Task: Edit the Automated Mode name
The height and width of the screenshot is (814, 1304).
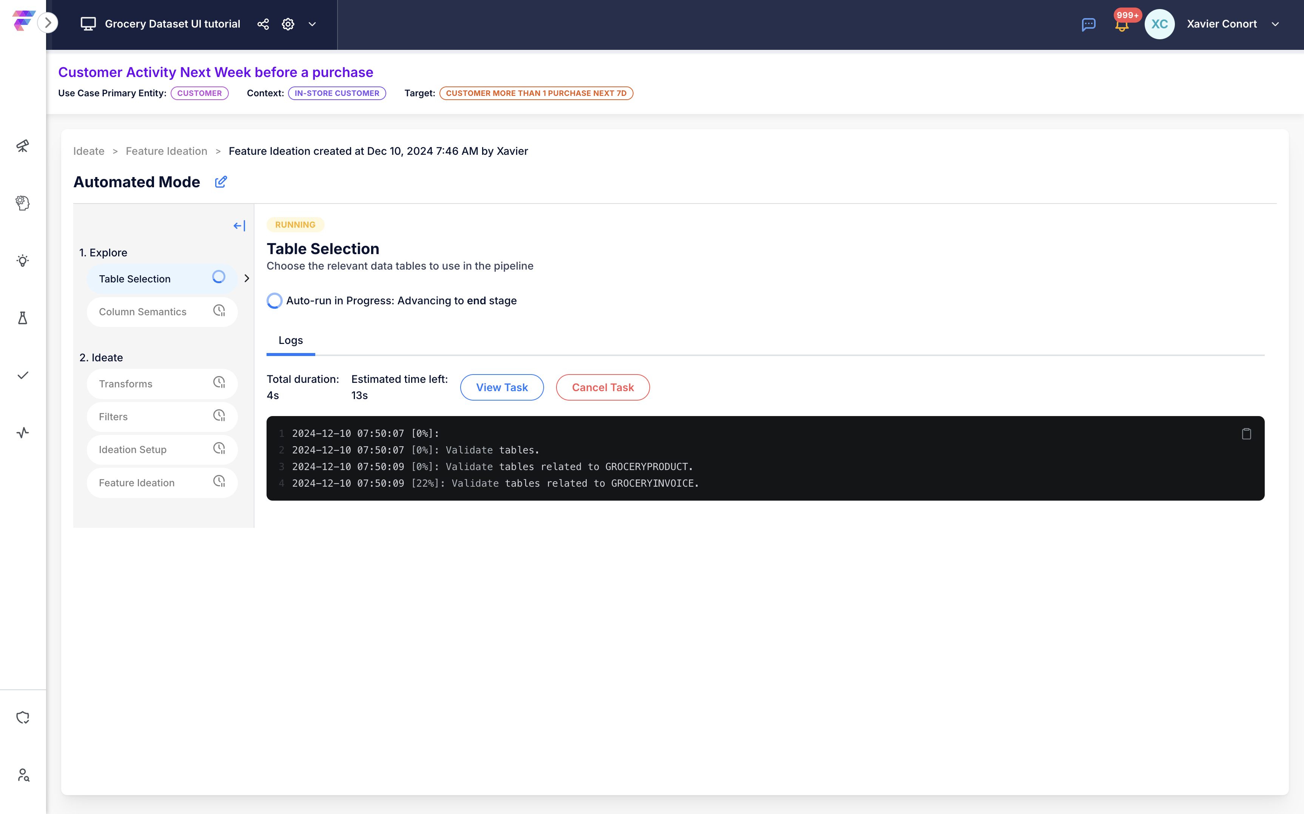Action: click(x=220, y=182)
